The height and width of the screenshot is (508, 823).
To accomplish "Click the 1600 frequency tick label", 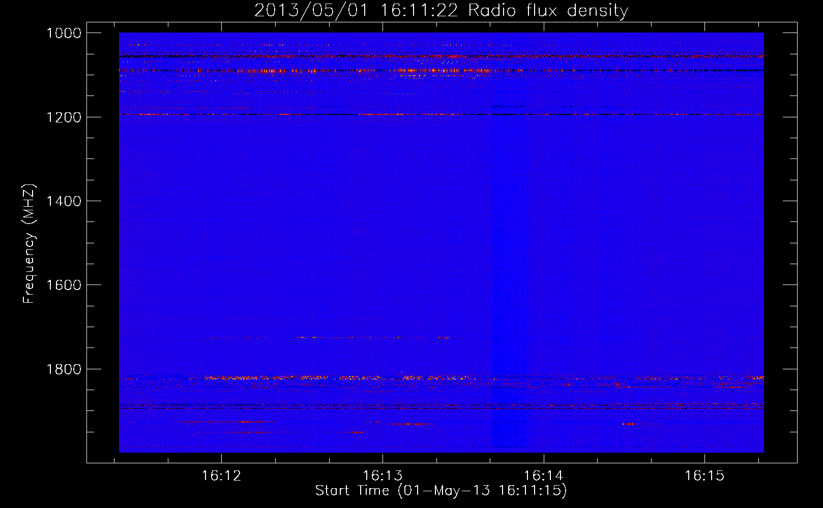I will [64, 285].
